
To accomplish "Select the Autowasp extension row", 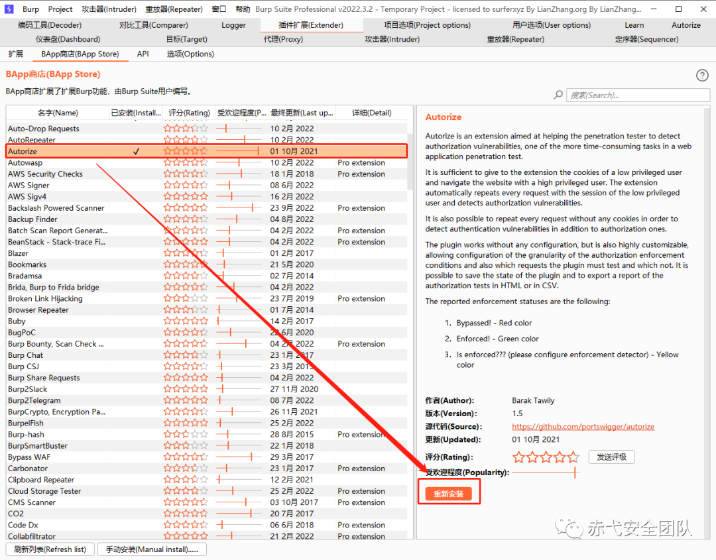I will tap(206, 162).
